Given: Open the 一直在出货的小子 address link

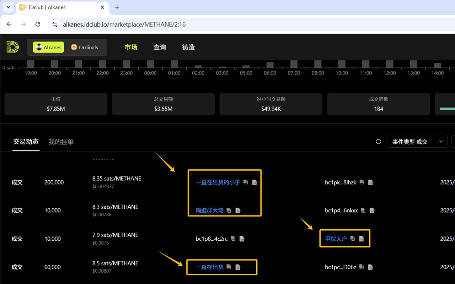Looking at the screenshot, I should [x=218, y=182].
